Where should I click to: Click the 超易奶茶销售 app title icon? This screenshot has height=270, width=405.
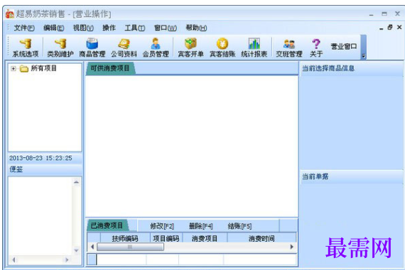tap(9, 14)
